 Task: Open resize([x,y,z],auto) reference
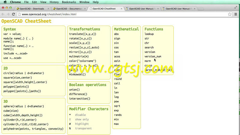click(84, 47)
